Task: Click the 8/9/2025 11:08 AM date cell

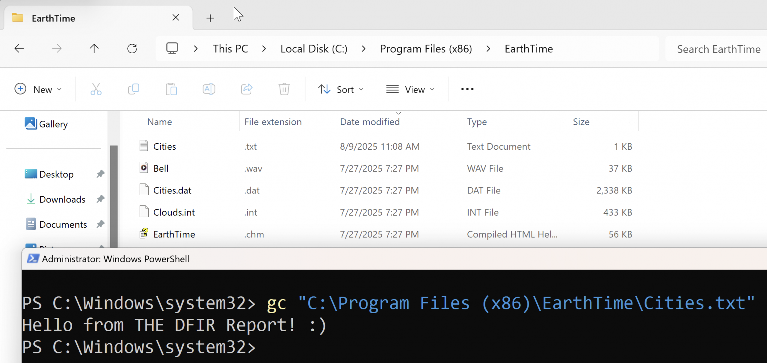Action: (380, 146)
